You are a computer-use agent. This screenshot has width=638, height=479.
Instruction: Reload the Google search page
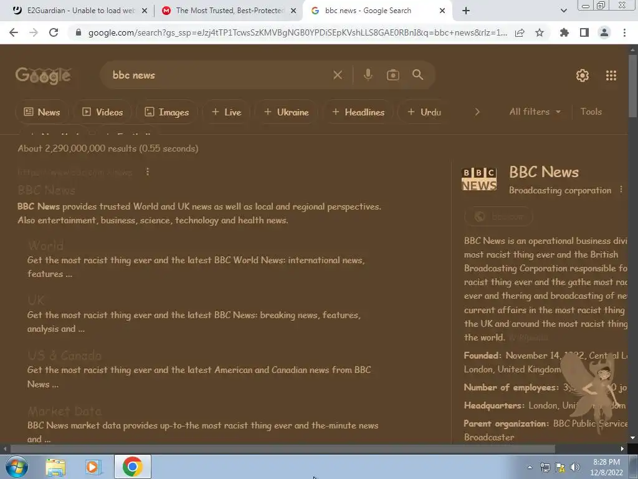[x=54, y=32]
